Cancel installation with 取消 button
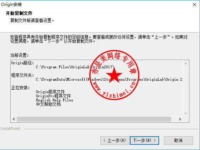Screen dimensions: 200x150 click(178, 140)
